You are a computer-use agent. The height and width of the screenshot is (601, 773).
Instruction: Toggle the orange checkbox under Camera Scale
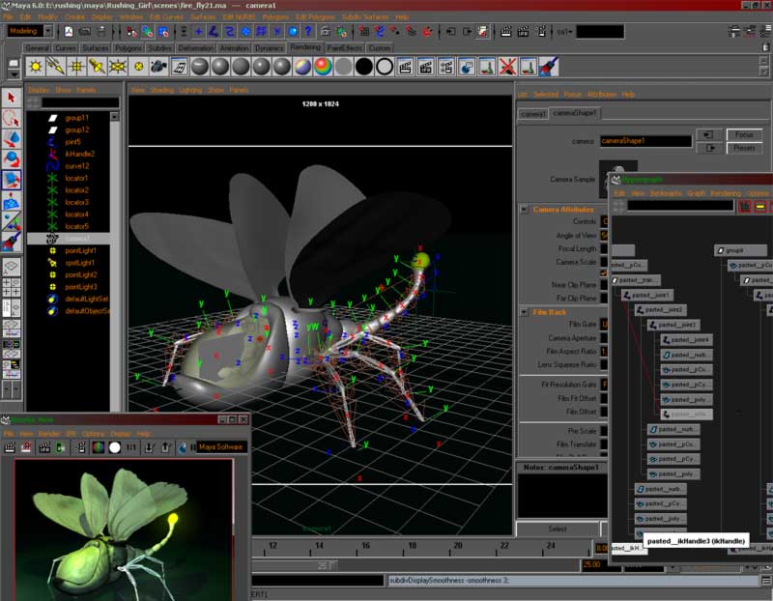click(x=604, y=273)
